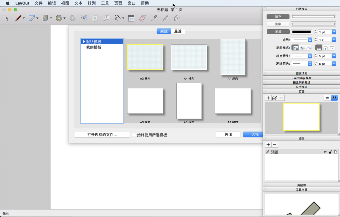Click the 打开现有的文件... button

coord(102,135)
